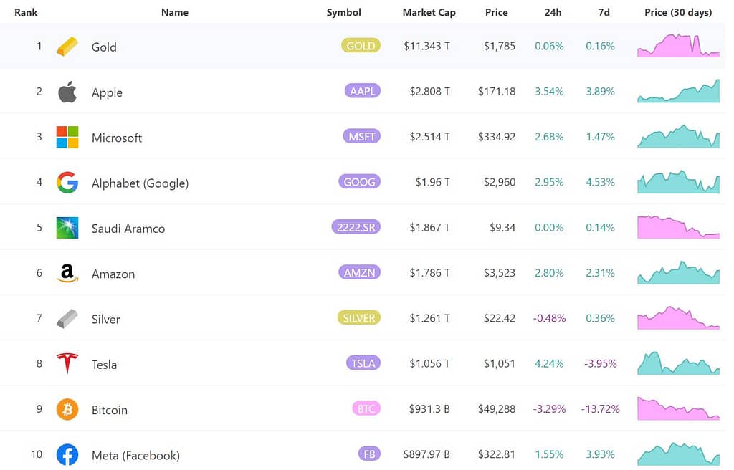View Gold 30-day price chart

point(678,46)
